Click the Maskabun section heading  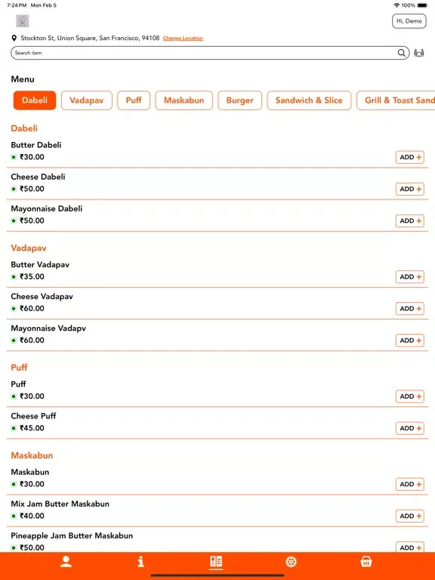click(x=32, y=455)
